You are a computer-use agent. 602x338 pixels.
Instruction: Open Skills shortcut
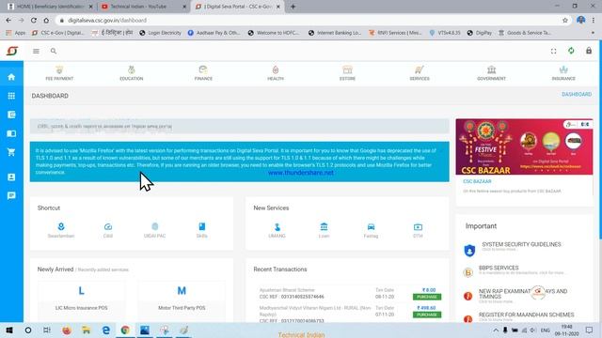tap(202, 230)
